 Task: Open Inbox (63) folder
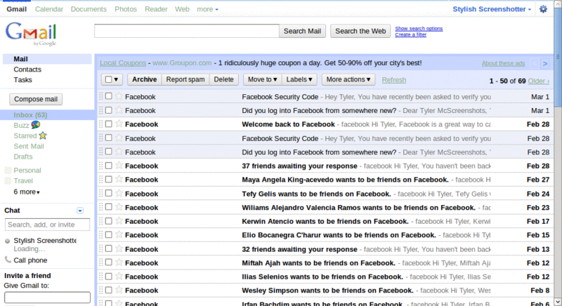tap(30, 115)
